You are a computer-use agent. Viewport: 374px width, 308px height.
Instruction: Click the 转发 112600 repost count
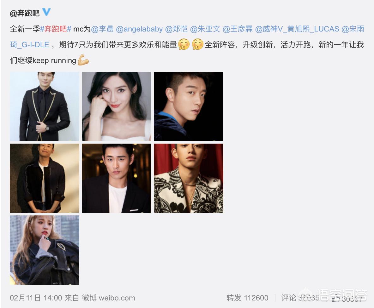click(247, 298)
